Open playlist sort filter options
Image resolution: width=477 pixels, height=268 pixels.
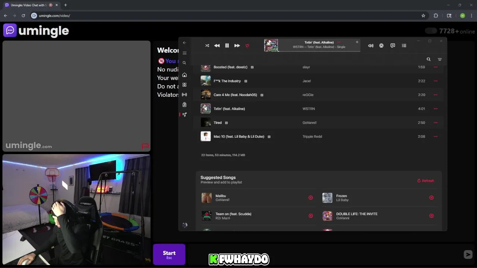pos(440,60)
